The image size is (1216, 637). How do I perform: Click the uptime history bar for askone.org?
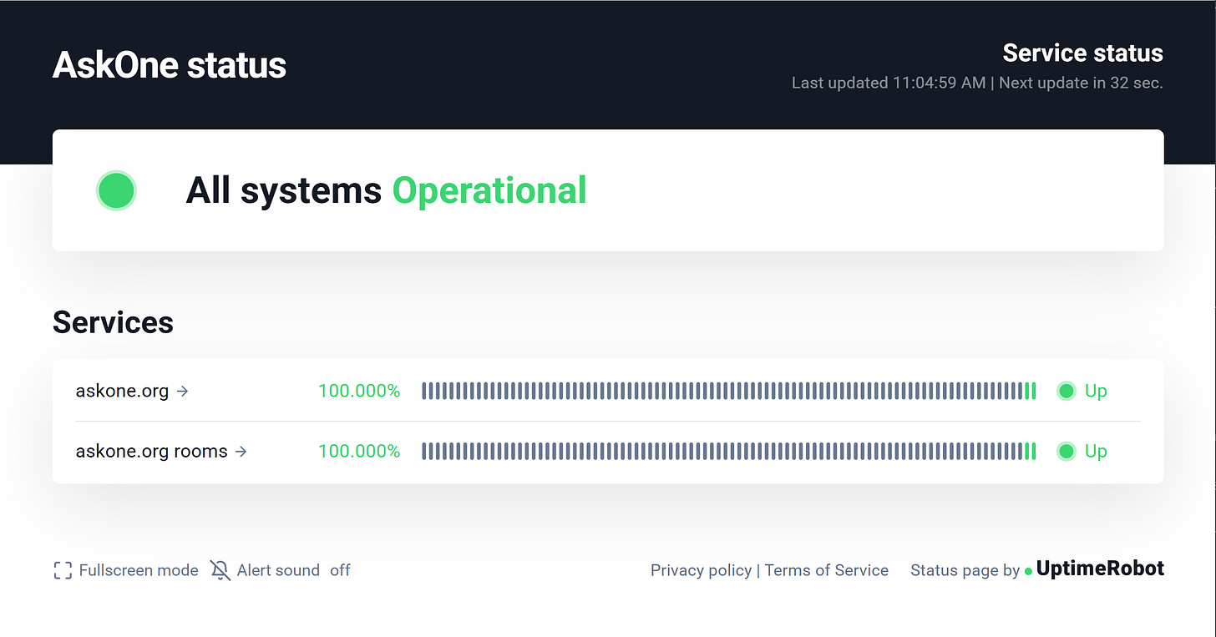tap(728, 391)
